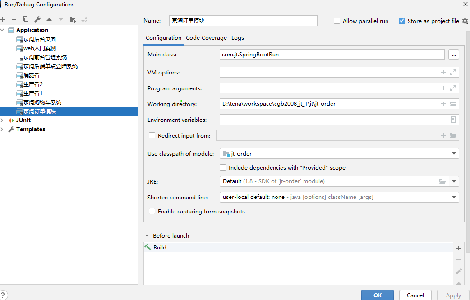470x300 pixels.
Task: Expand the JUnit tree node
Action: coord(2,120)
